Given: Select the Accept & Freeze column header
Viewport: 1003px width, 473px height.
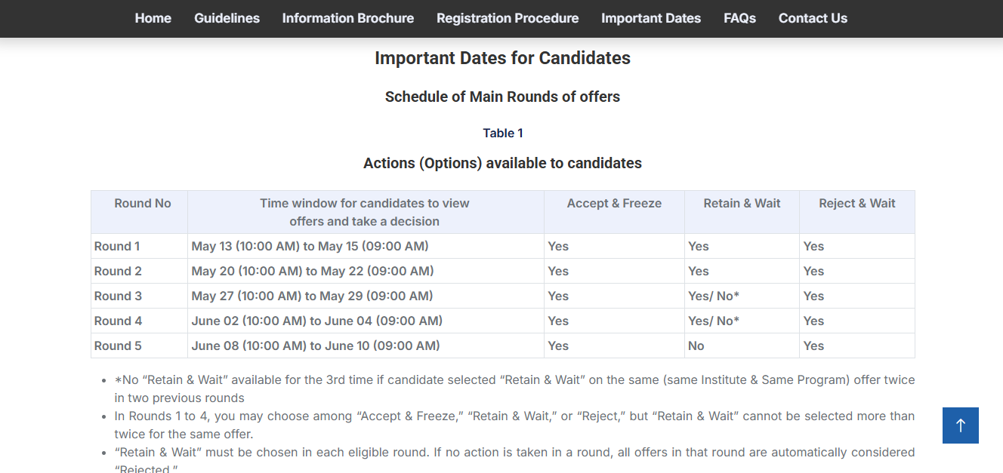Looking at the screenshot, I should 614,203.
